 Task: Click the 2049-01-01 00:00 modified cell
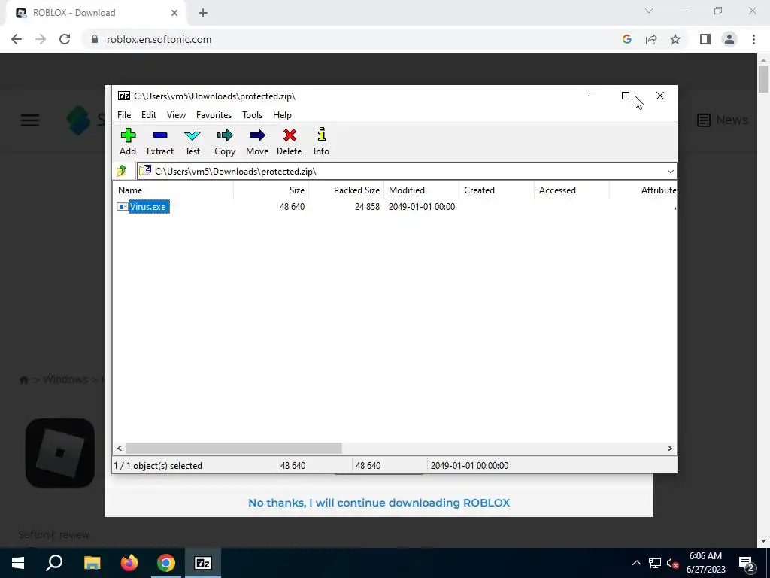pyautogui.click(x=422, y=207)
